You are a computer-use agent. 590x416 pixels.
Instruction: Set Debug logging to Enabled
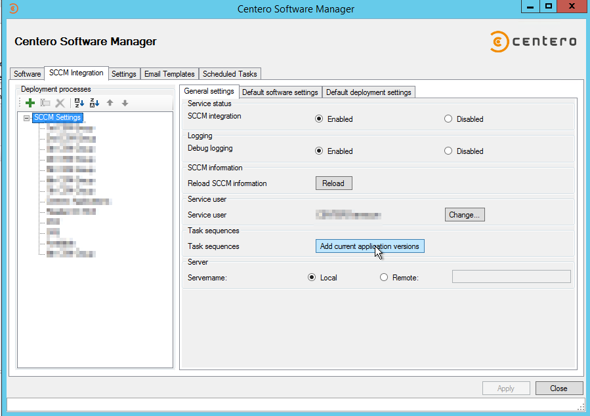point(319,151)
